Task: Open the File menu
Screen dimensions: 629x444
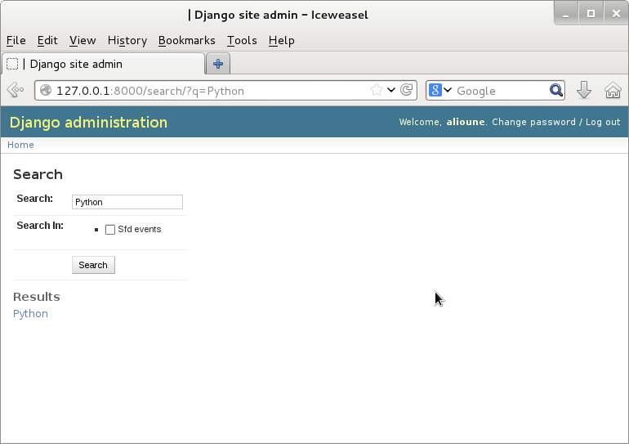Action: (16, 41)
